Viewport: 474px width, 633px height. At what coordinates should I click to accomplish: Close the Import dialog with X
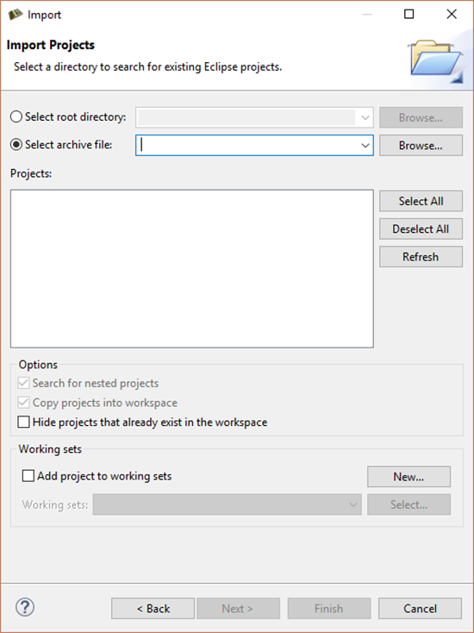point(452,14)
